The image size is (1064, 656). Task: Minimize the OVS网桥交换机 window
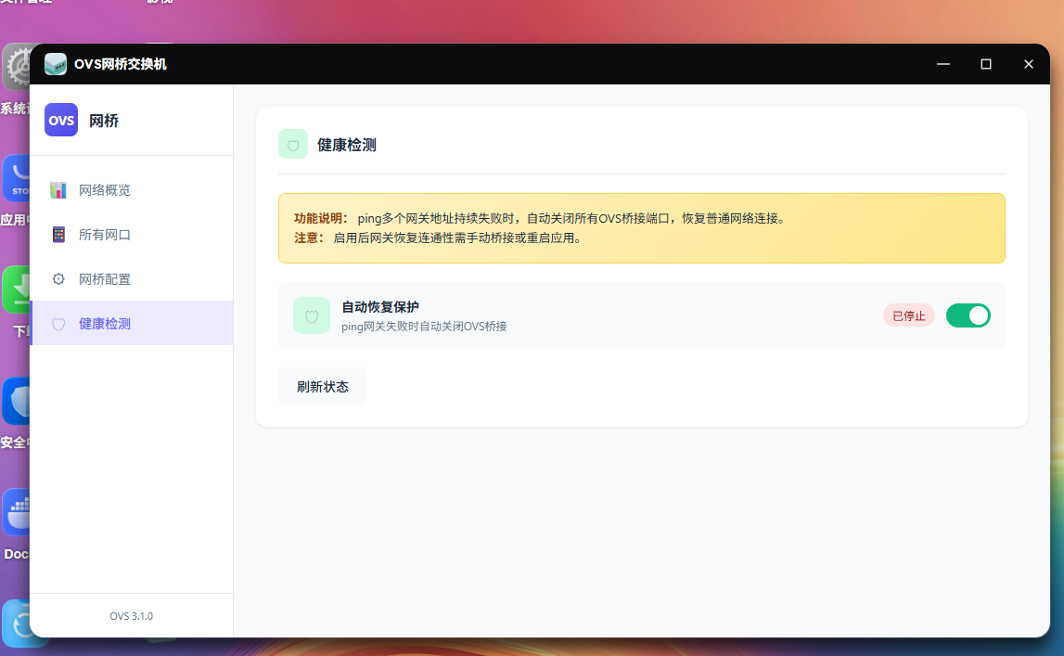[x=943, y=64]
